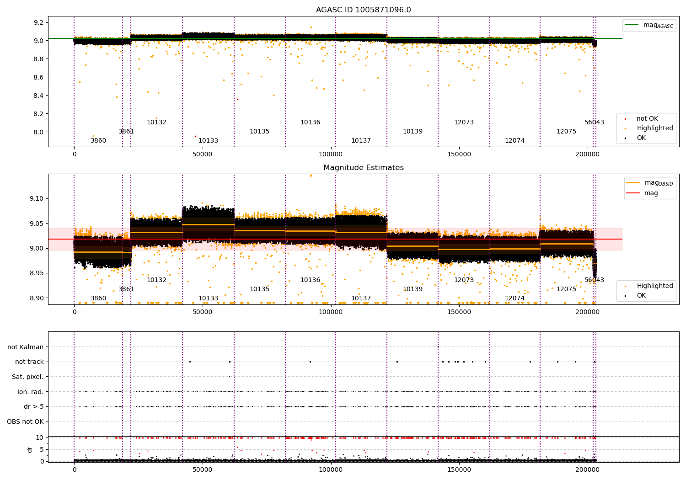
Task: Click orange triangle marker at top of middle plot
Action: point(311,175)
